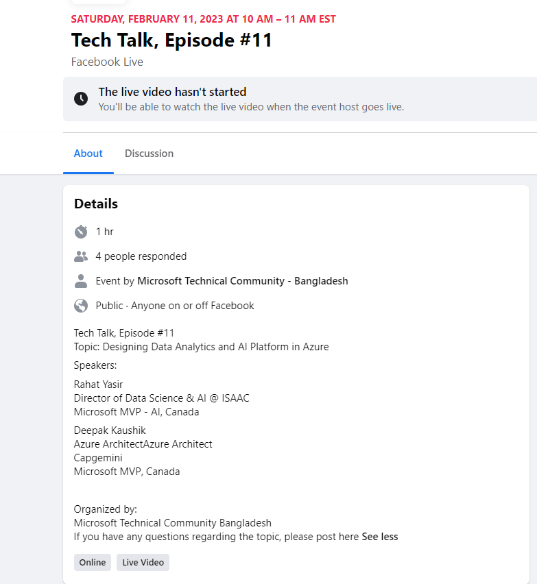Collapse the description with See less

(379, 537)
